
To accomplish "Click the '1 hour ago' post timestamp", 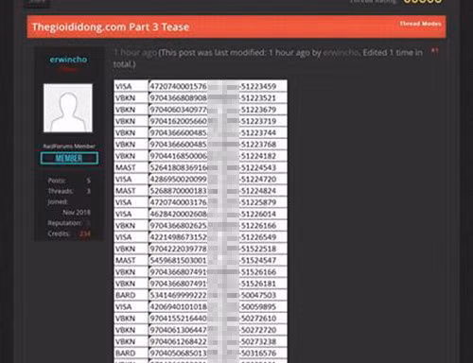I will coord(135,53).
